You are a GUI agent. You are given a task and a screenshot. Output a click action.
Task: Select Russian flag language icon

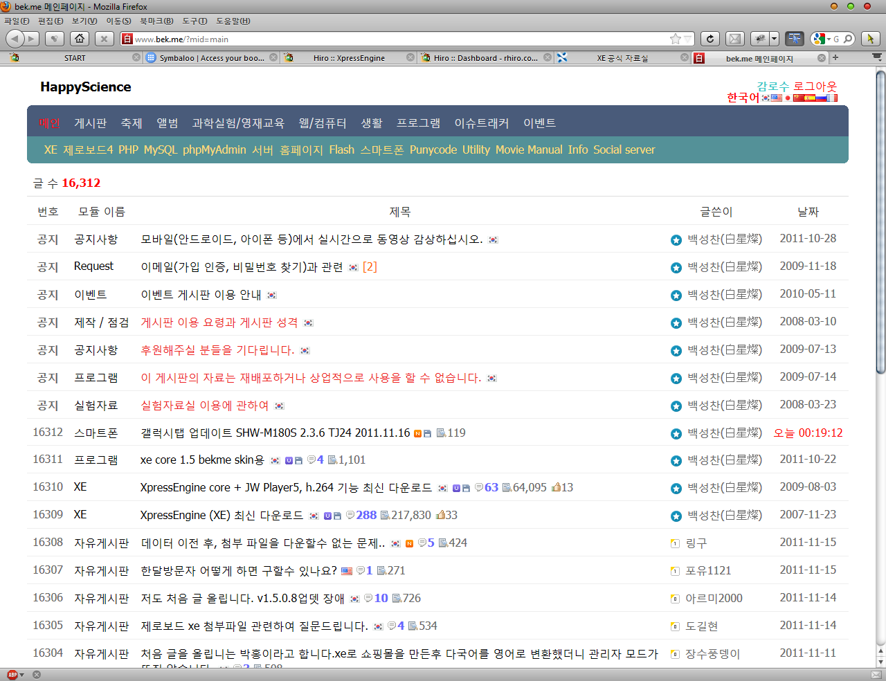point(821,98)
